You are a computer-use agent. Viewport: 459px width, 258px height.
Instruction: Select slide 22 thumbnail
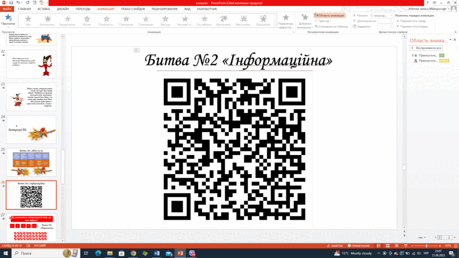(x=31, y=64)
